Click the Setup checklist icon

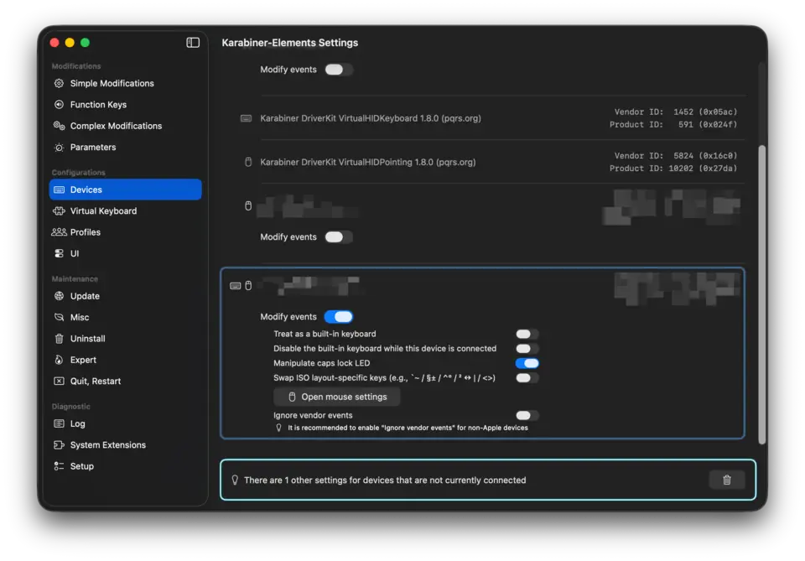pos(59,466)
